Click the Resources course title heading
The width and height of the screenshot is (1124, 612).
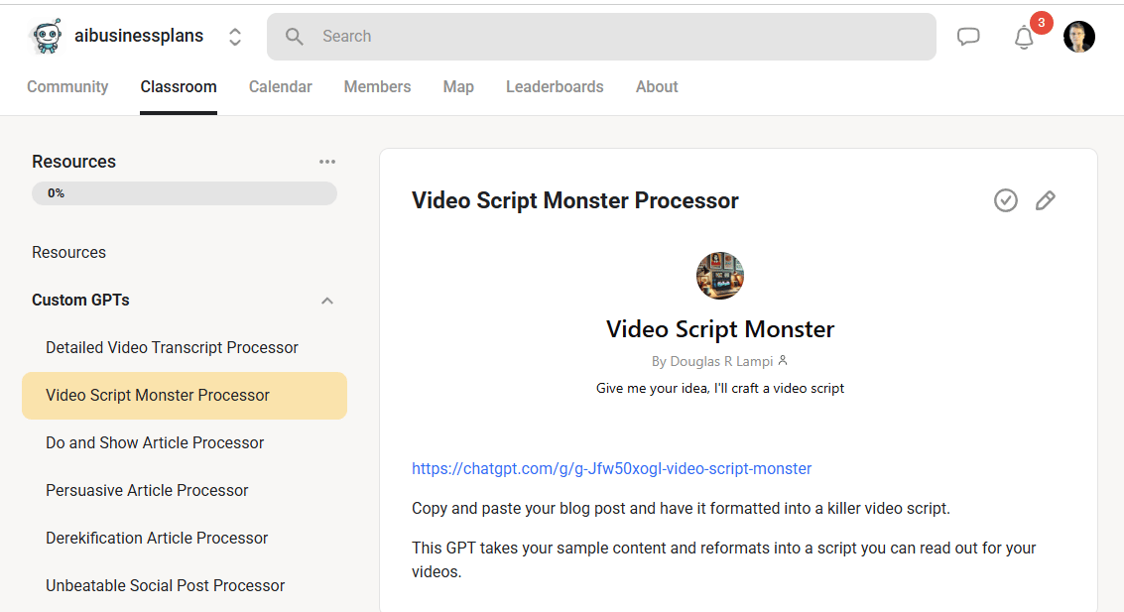click(x=73, y=162)
